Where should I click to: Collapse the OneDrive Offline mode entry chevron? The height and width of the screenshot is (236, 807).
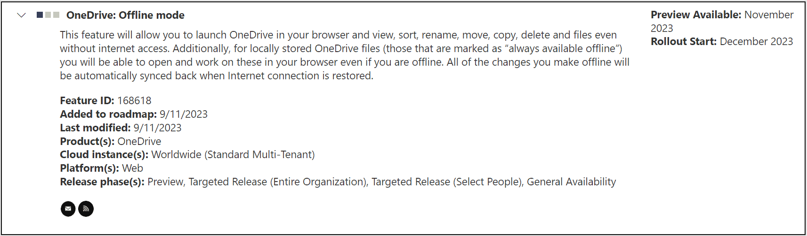click(x=21, y=15)
